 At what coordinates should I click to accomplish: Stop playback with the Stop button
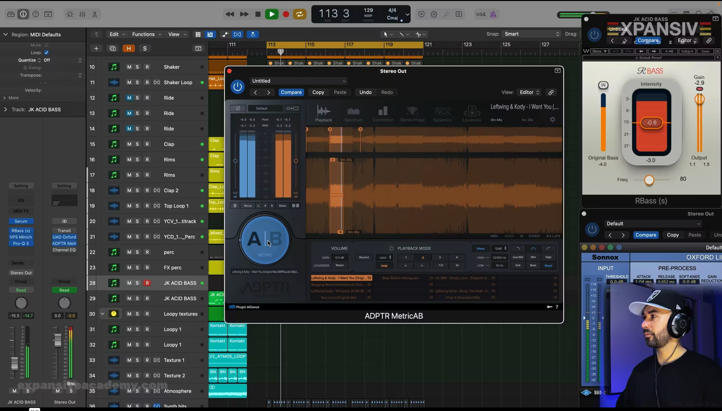pos(257,14)
